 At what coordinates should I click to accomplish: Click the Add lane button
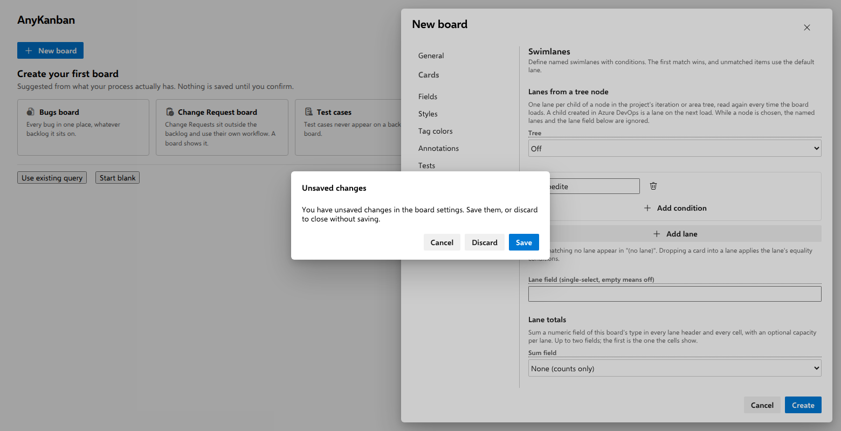click(x=675, y=234)
